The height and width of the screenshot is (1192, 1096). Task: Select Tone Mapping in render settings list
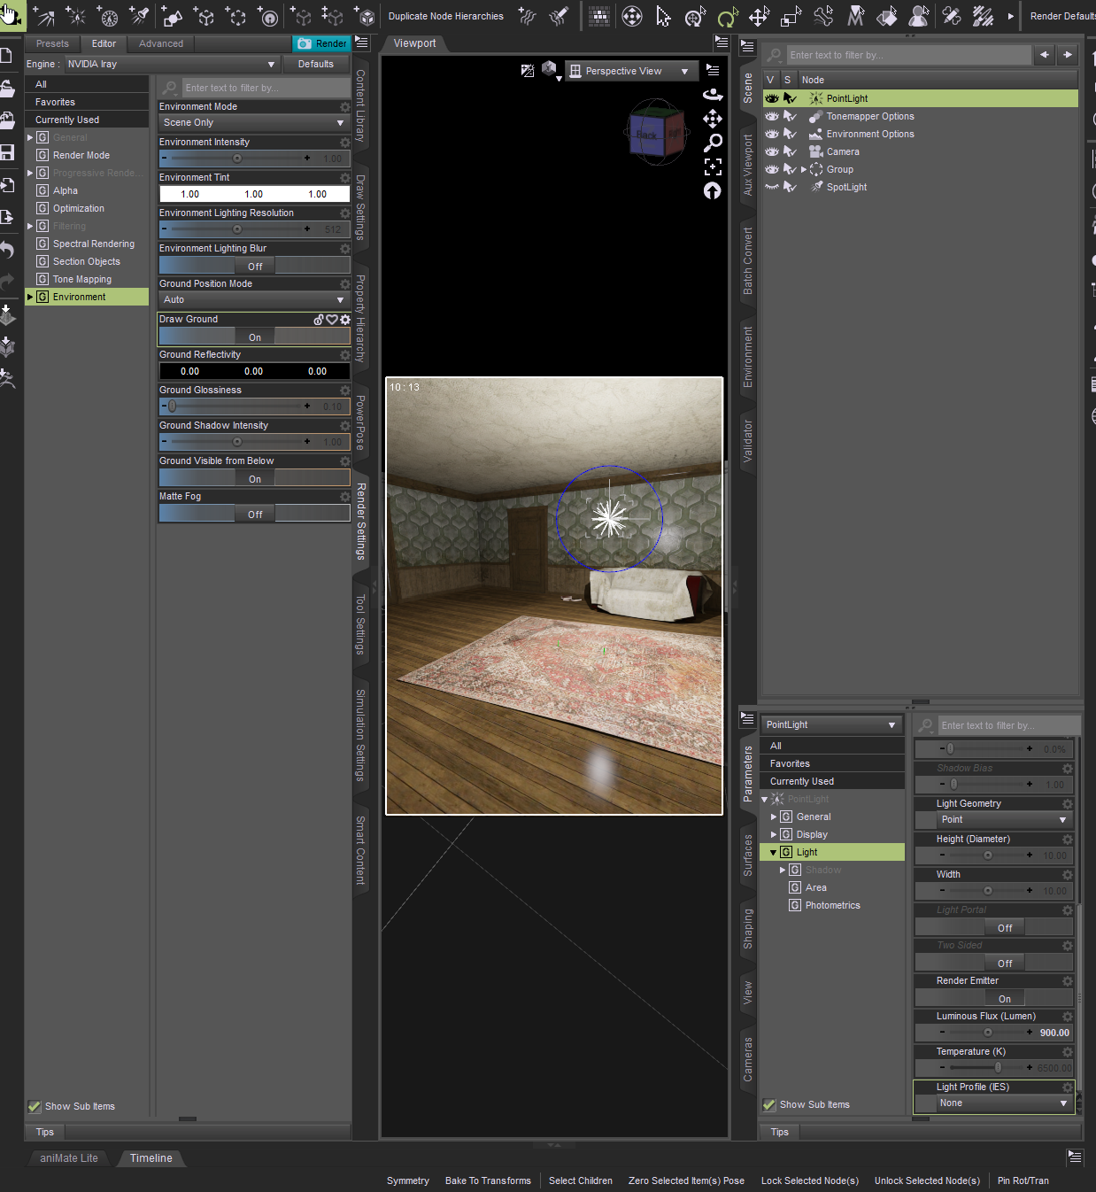82,279
